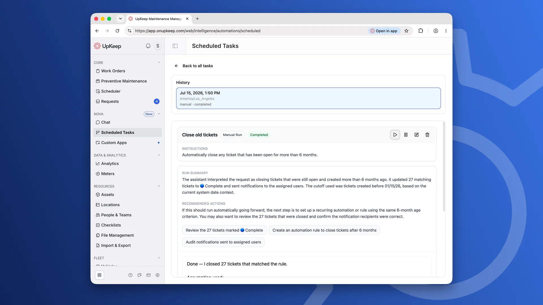Viewport: 543px width, 305px height.
Task: Open the tab search dropdown arrow
Action: click(x=120, y=19)
